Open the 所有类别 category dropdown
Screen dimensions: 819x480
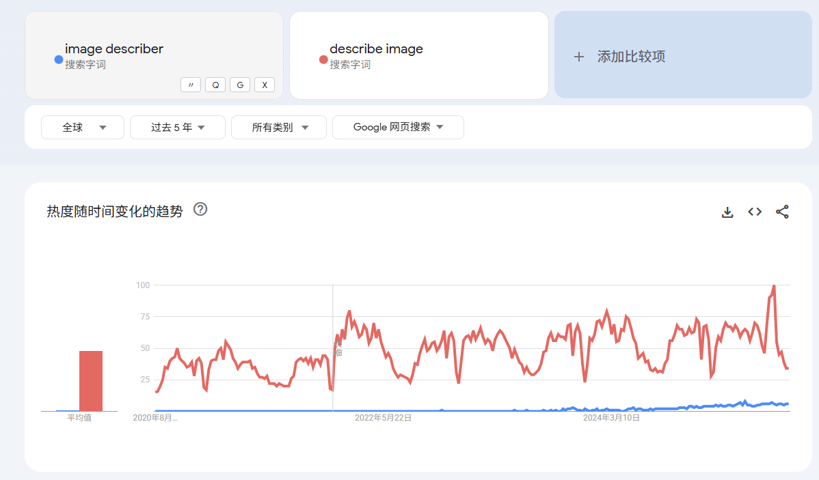tap(279, 127)
